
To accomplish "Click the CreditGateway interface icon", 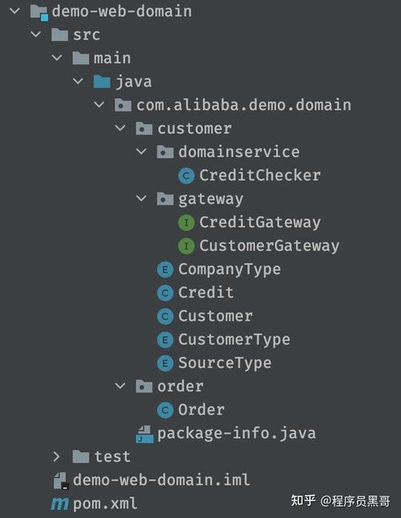I will point(186,223).
